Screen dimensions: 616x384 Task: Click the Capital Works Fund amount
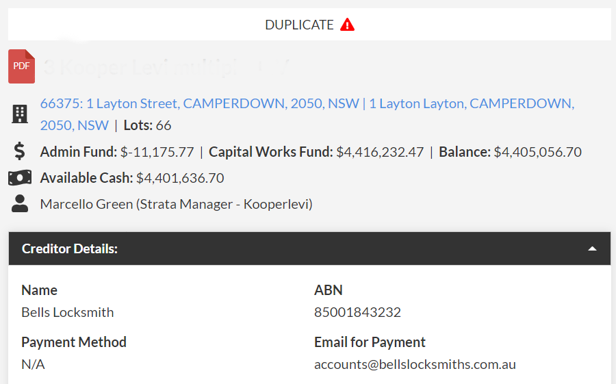(380, 152)
